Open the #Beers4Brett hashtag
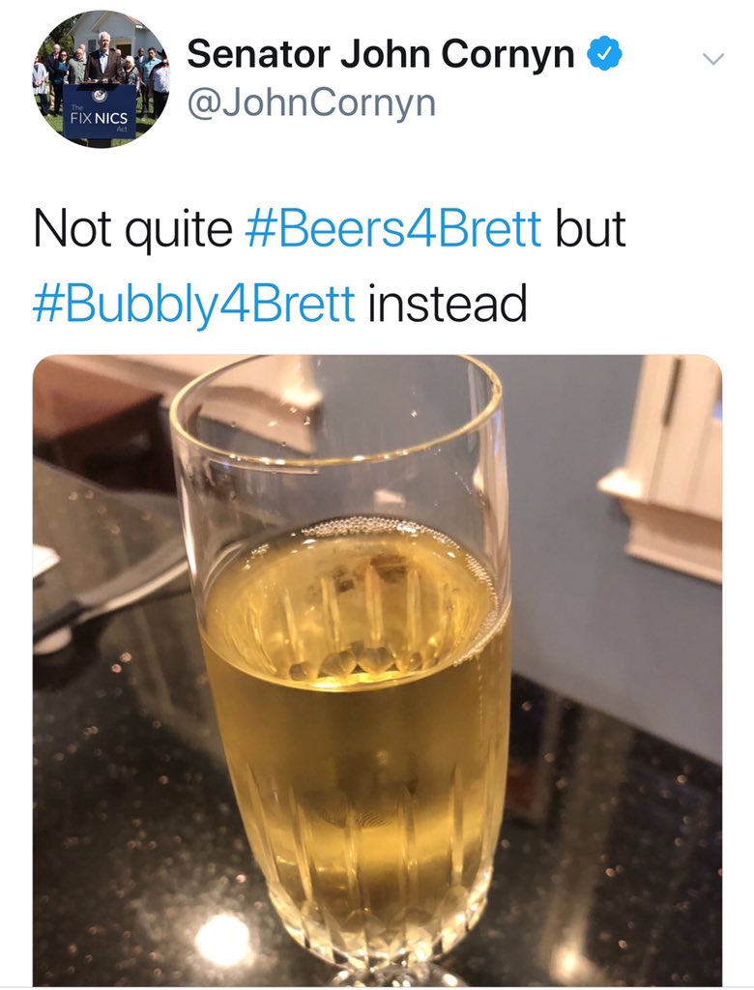Viewport: 754px width, 990px height. pos(392,228)
